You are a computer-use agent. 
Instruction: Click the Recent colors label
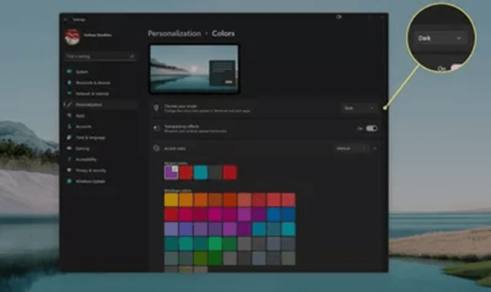(176, 163)
